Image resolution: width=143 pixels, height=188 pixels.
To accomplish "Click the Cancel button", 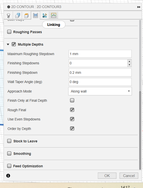I will coord(129,176).
